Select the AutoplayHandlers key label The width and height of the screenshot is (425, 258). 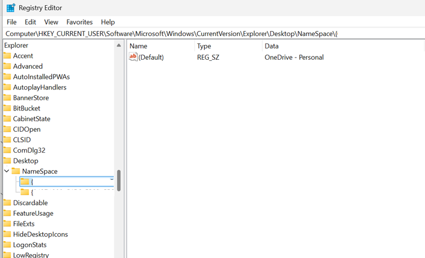pos(40,87)
